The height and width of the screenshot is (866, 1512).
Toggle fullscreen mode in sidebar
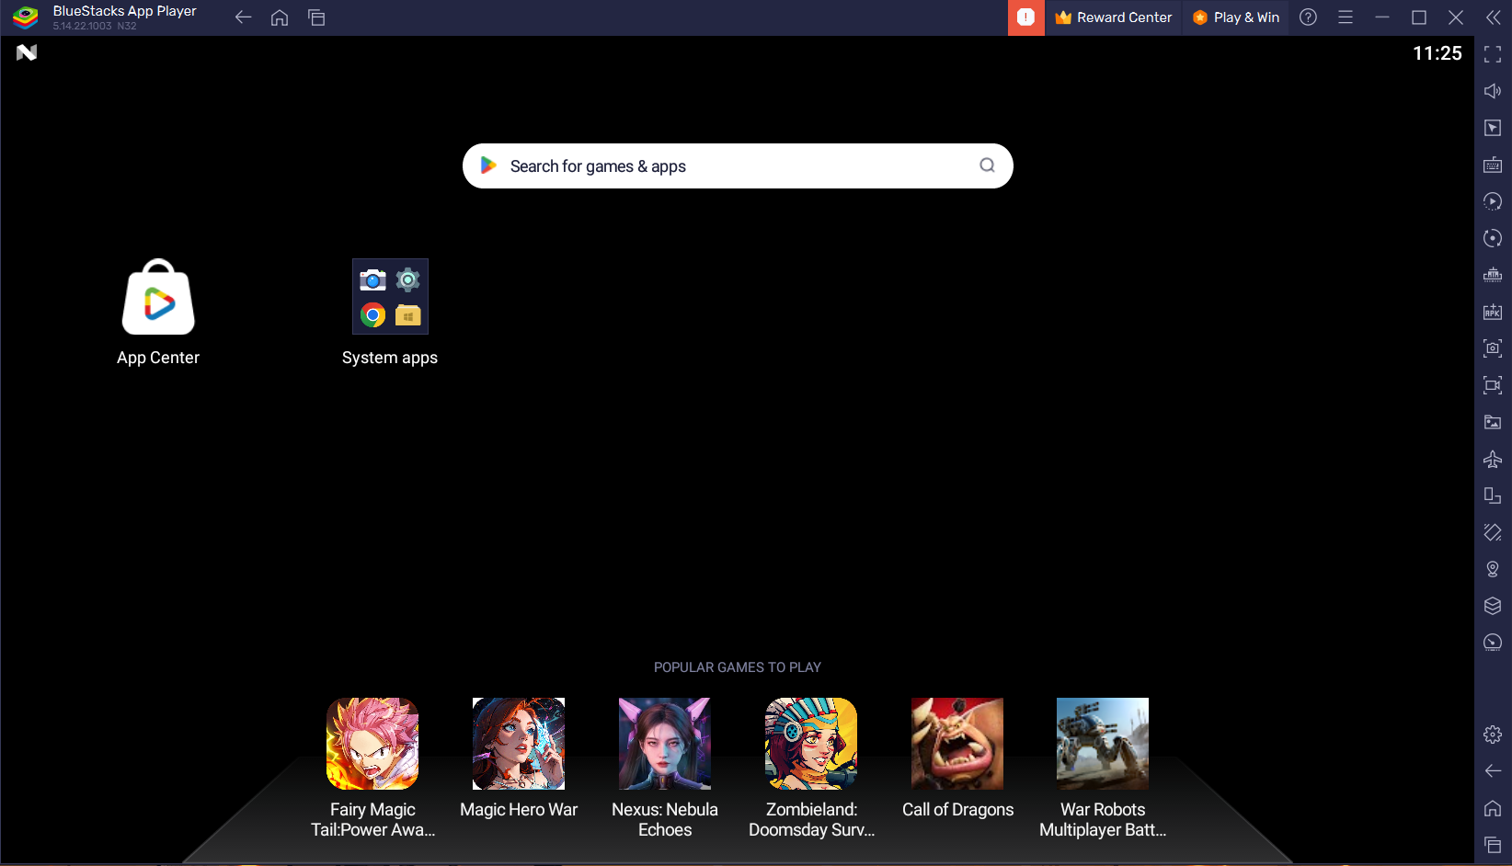(x=1493, y=54)
